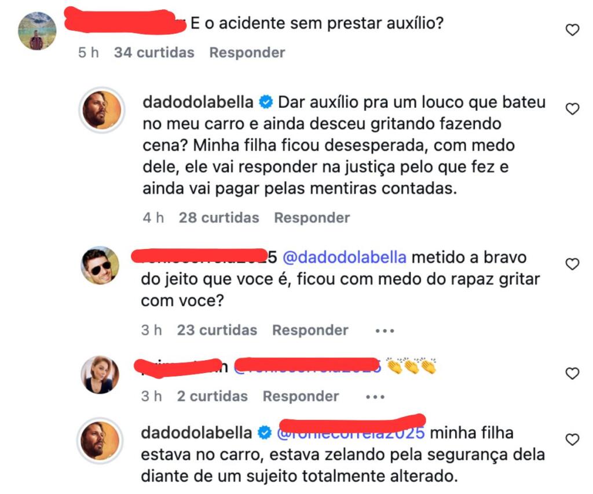Open the woman's profile picture near clapping emojis

100,375
